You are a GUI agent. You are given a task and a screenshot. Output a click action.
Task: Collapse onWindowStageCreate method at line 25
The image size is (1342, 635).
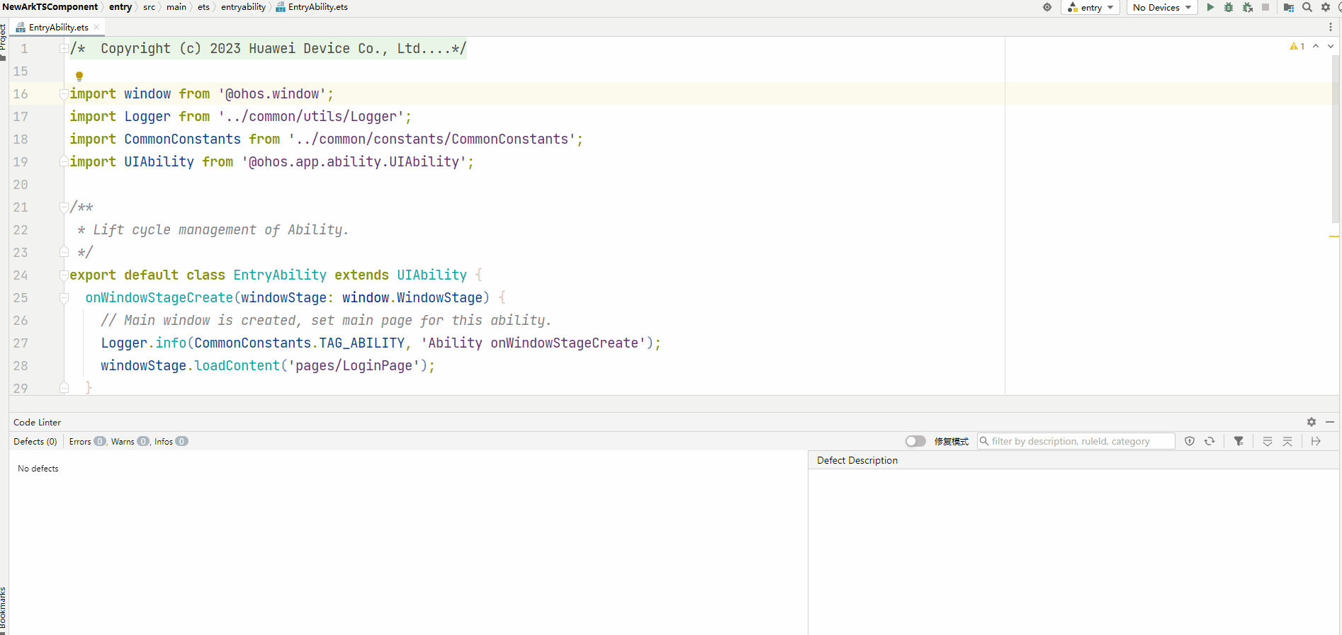click(64, 297)
